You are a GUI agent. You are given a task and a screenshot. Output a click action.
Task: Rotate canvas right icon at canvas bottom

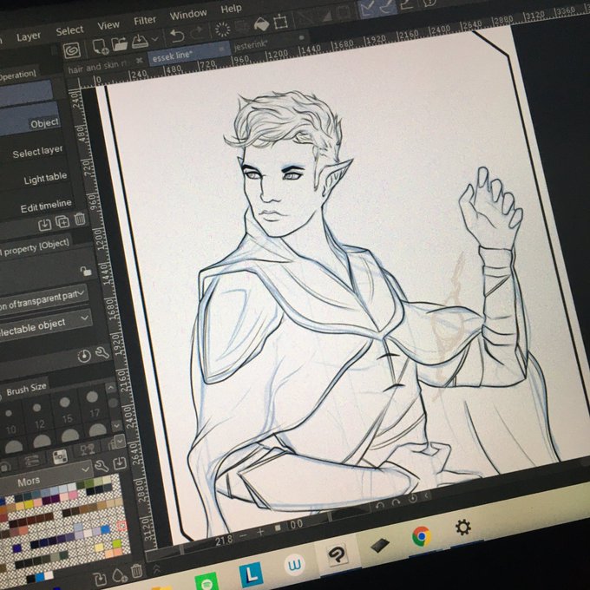[396, 502]
